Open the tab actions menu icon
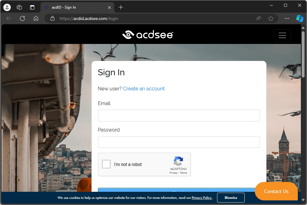Image resolution: width=307 pixels, height=205 pixels. pyautogui.click(x=32, y=7)
